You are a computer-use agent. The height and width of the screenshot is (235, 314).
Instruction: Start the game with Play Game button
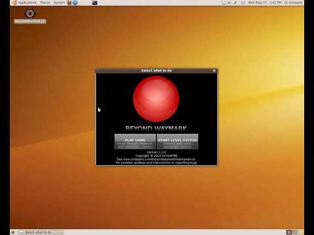coord(135,142)
